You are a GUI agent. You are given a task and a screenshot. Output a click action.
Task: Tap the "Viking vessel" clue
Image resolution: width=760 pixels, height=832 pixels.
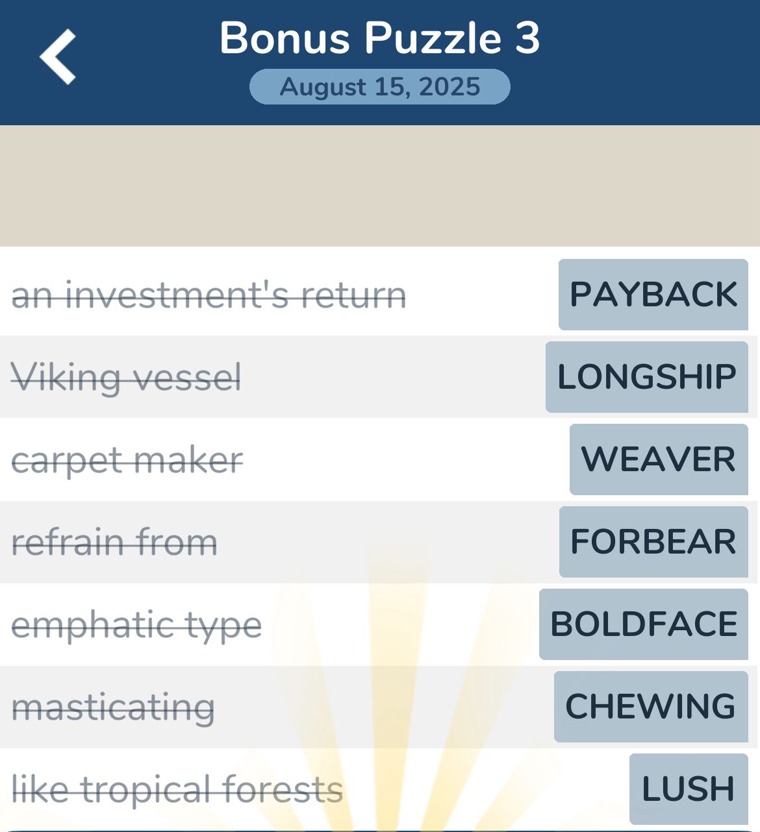126,377
